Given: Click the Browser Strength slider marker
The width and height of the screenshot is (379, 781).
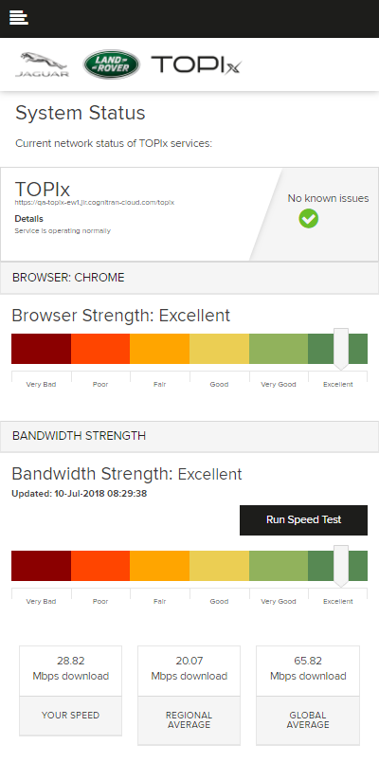Looking at the screenshot, I should point(341,349).
